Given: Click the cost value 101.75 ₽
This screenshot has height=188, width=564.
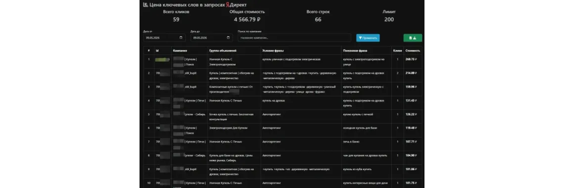Looking at the screenshot, I should pyautogui.click(x=411, y=183).
